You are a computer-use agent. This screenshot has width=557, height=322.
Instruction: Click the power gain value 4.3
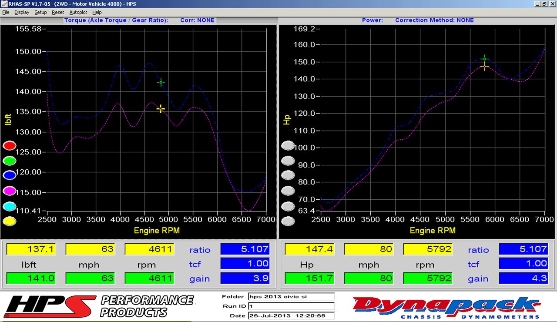523,278
